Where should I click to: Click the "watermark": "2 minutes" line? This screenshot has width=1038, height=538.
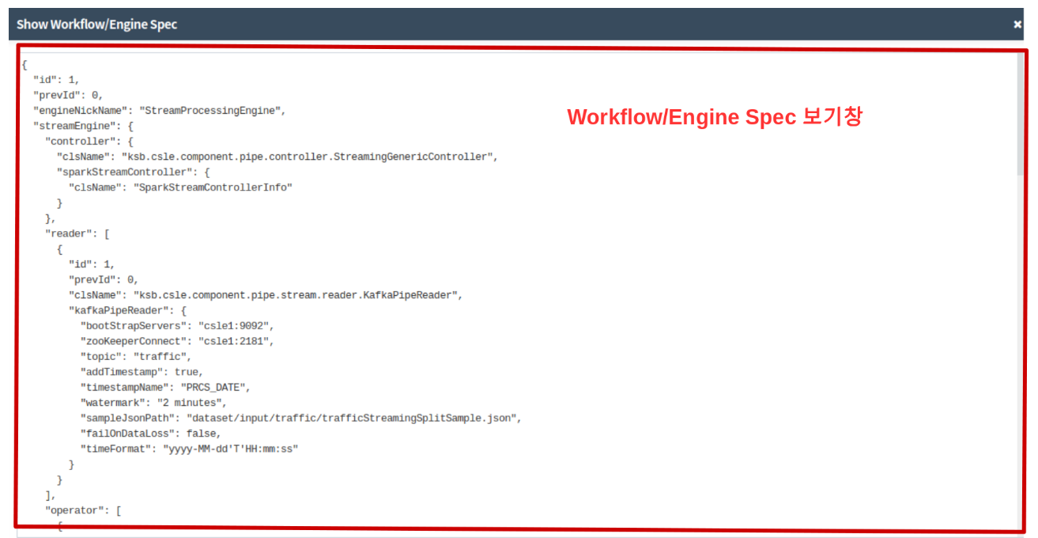coord(153,403)
